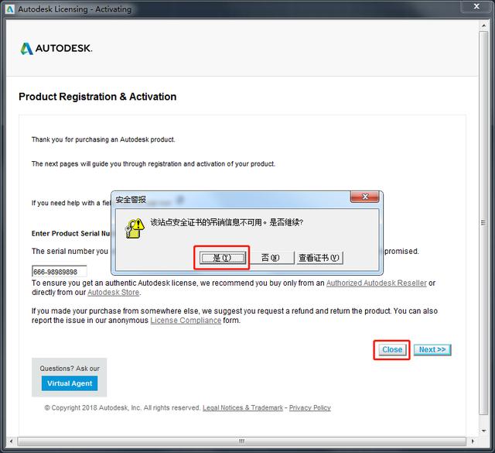Viewport: 495px width, 453px height.
Task: Click the Autodesk logo in the page header
Action: (x=56, y=48)
